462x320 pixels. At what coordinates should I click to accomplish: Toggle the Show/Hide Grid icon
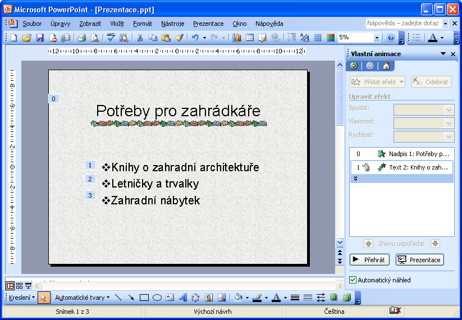318,38
